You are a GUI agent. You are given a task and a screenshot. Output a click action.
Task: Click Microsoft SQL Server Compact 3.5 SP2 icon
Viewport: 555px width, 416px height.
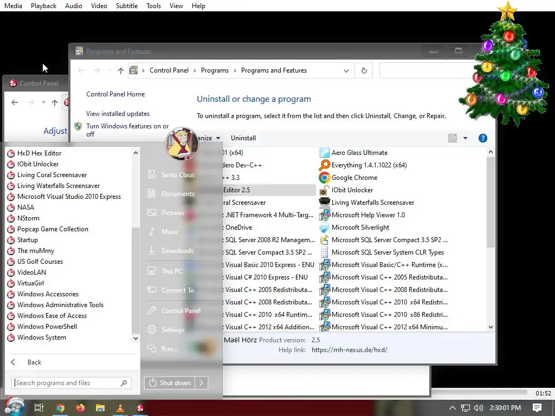pos(324,240)
